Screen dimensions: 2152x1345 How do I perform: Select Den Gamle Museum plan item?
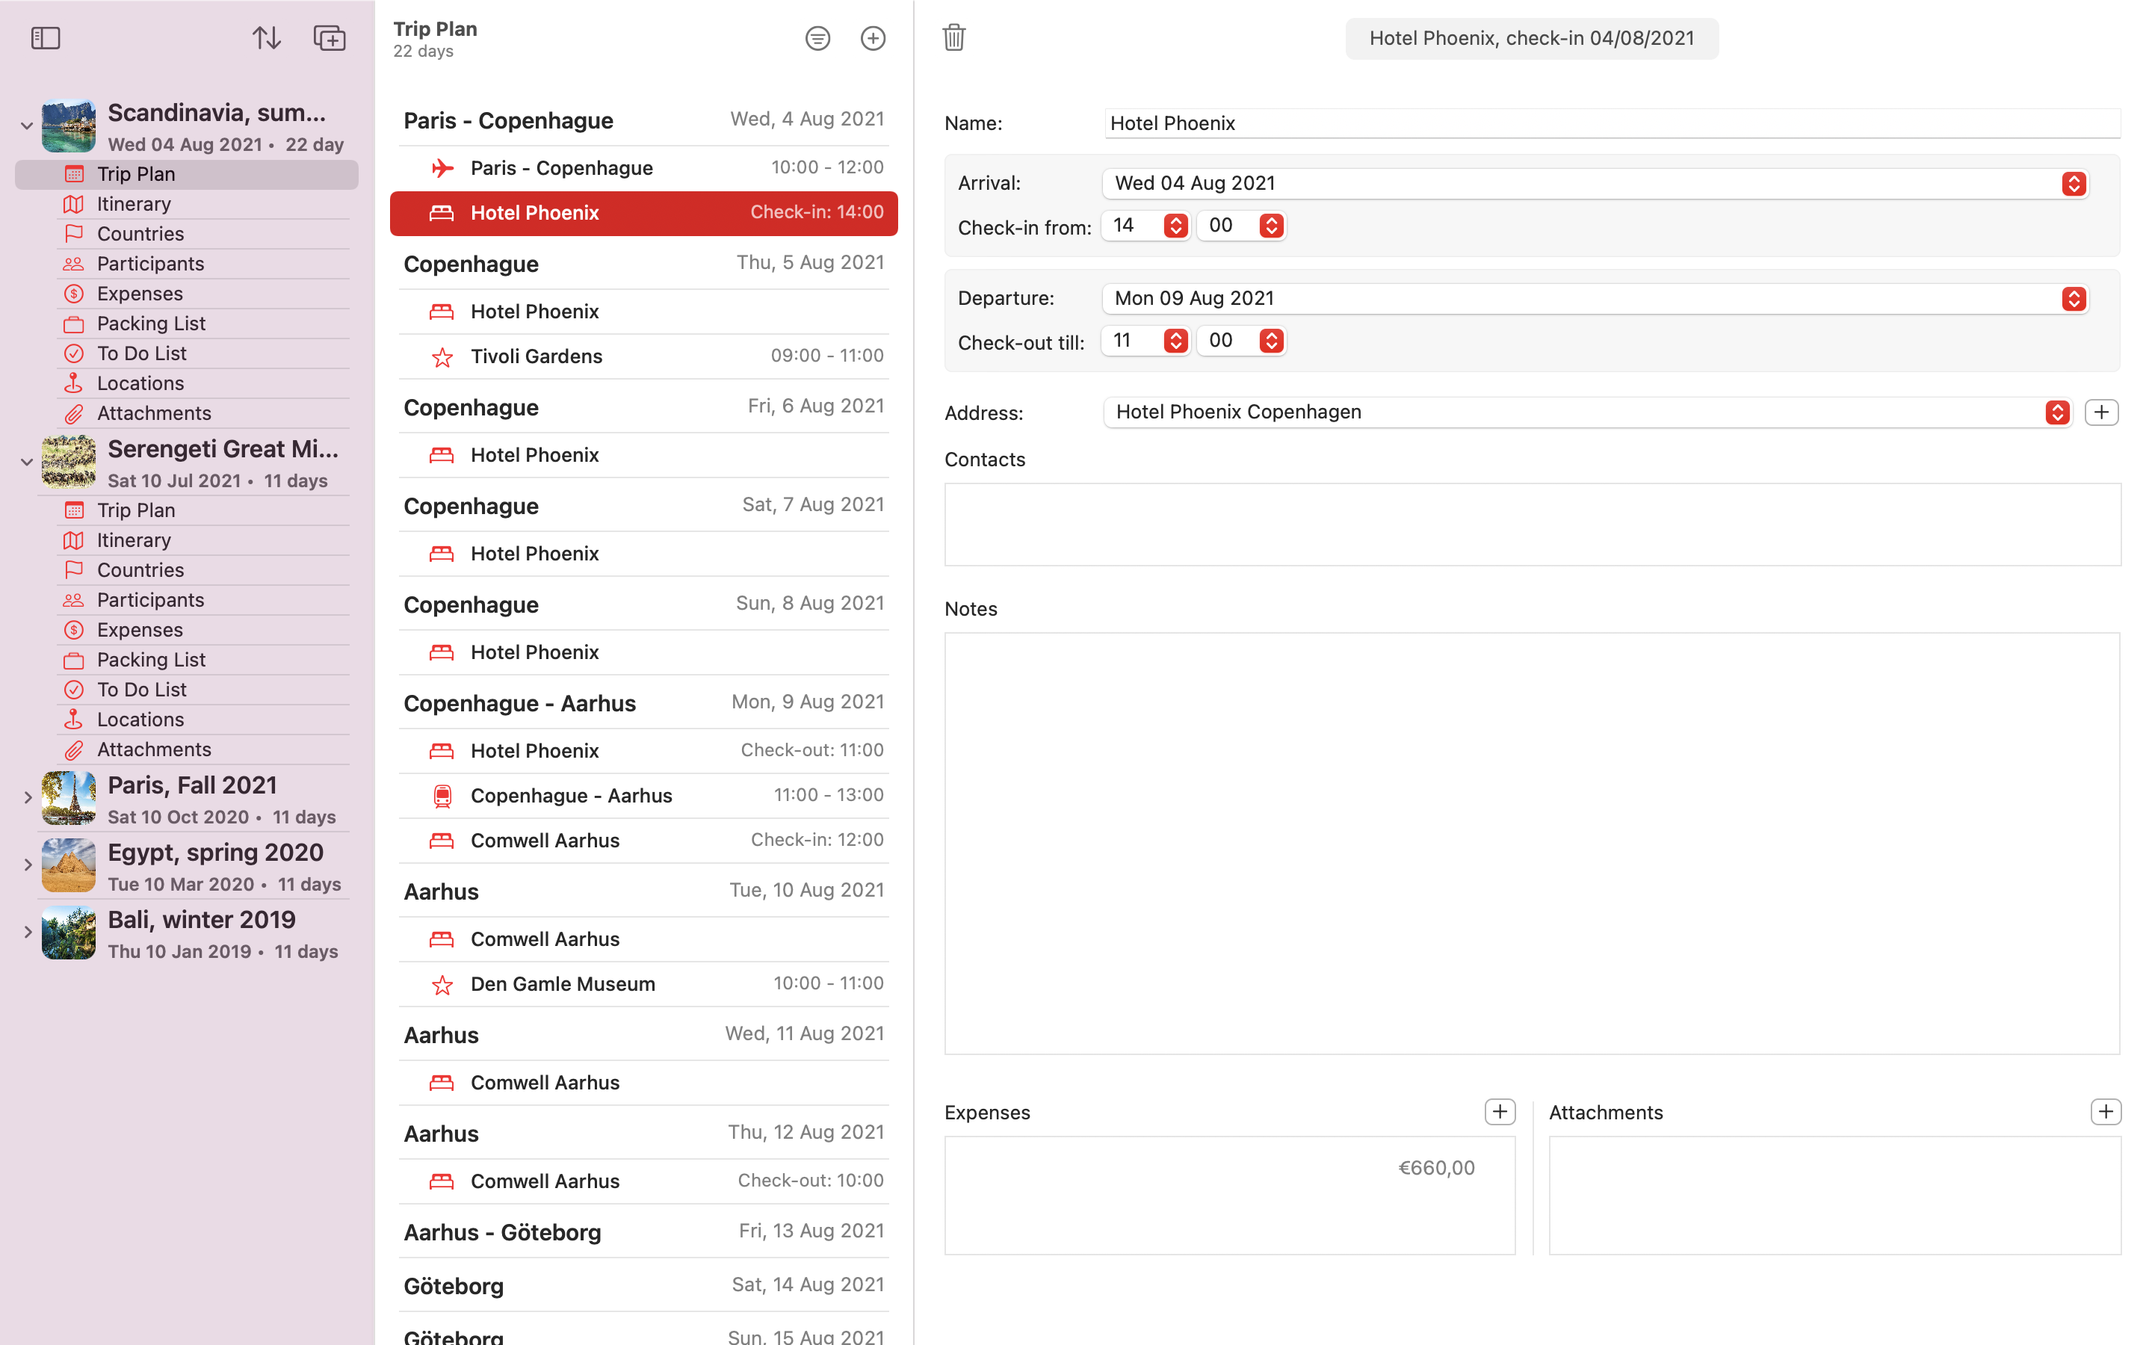click(644, 985)
